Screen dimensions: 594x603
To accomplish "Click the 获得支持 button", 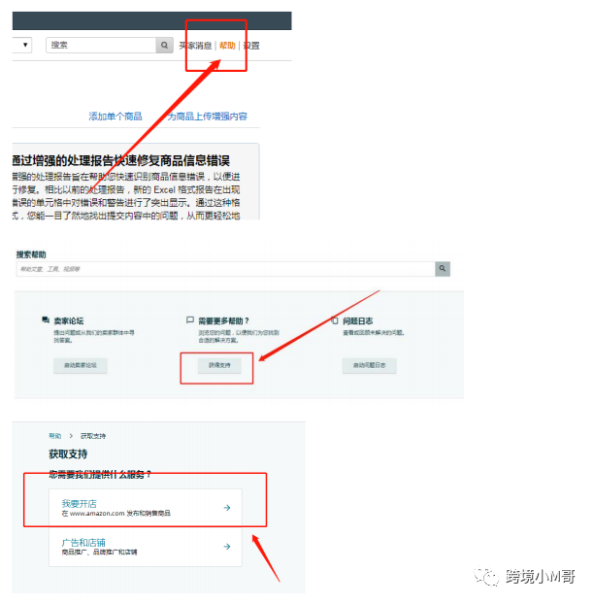I will click(x=219, y=365).
